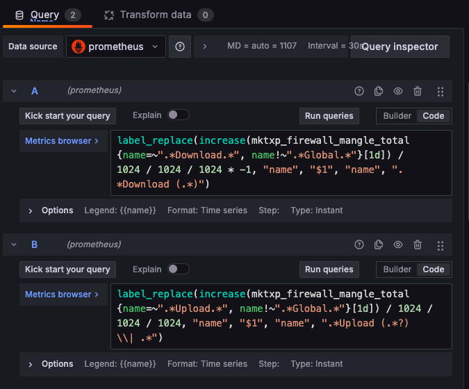Screen dimensions: 469x389
Task: Switch query B to Builder mode
Action: pos(397,270)
